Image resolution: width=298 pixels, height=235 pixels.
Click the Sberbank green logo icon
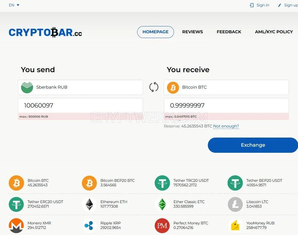pyautogui.click(x=27, y=88)
